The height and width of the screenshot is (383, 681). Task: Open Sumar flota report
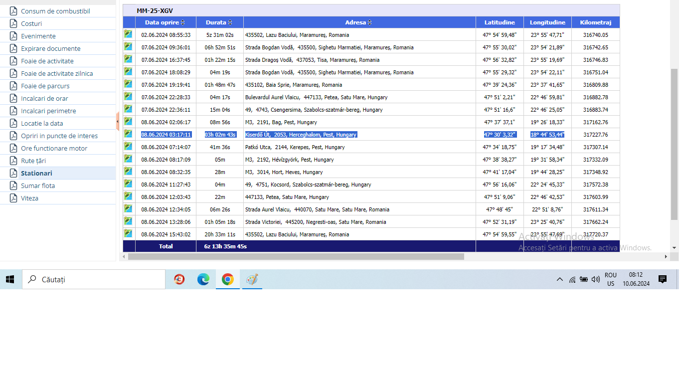point(38,186)
